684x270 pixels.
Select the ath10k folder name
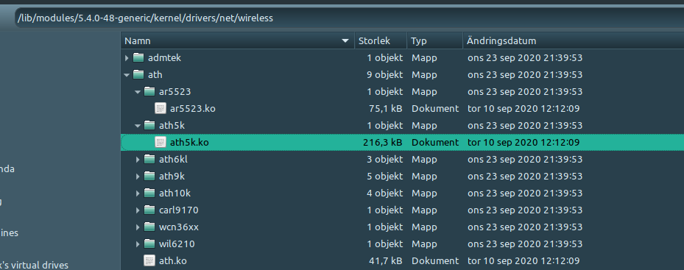(x=174, y=193)
